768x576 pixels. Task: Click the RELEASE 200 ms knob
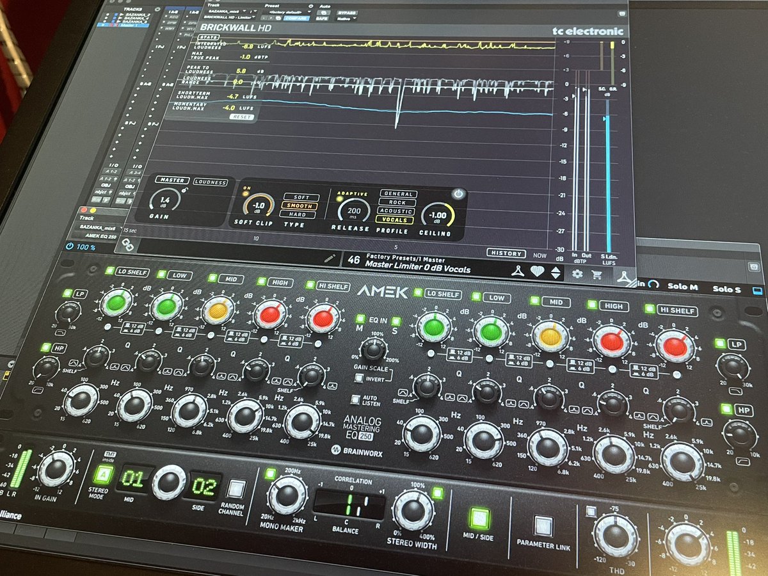pyautogui.click(x=353, y=211)
